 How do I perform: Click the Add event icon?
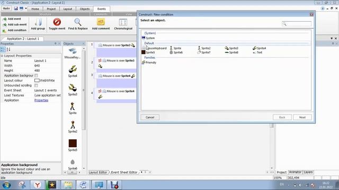(x=4, y=19)
